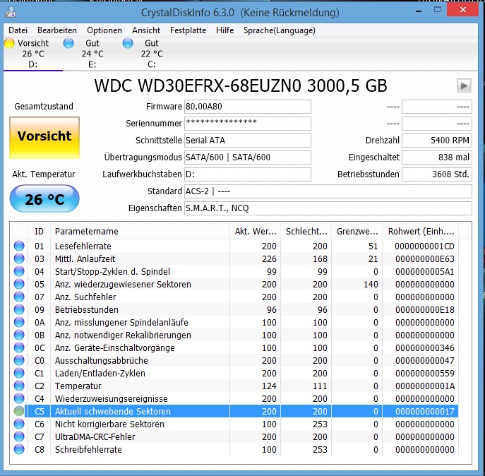Viewport: 485px width, 476px height.
Task: Click the Standard field ACS-2
Action: click(x=328, y=191)
